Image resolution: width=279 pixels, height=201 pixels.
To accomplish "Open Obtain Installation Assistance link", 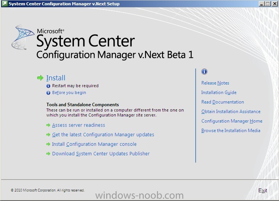I will coord(231,112).
